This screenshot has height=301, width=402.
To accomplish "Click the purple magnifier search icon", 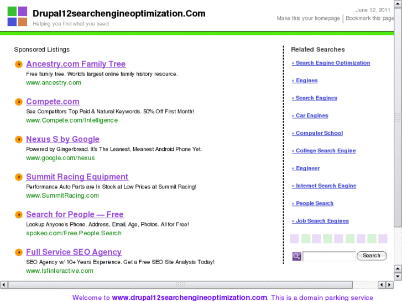I will point(296,256).
